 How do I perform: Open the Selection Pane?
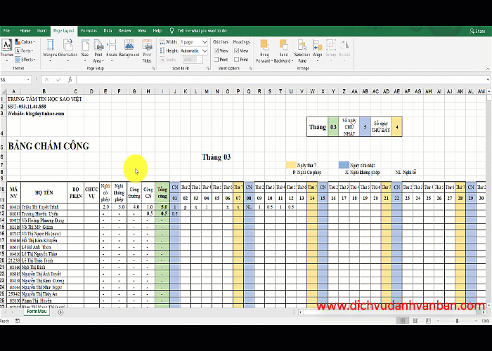point(302,51)
